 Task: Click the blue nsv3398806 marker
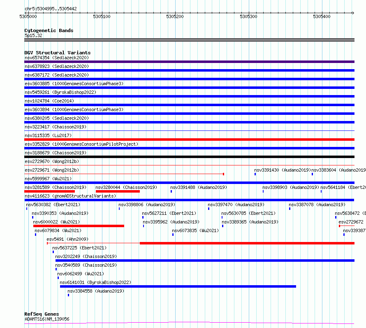tap(119, 209)
